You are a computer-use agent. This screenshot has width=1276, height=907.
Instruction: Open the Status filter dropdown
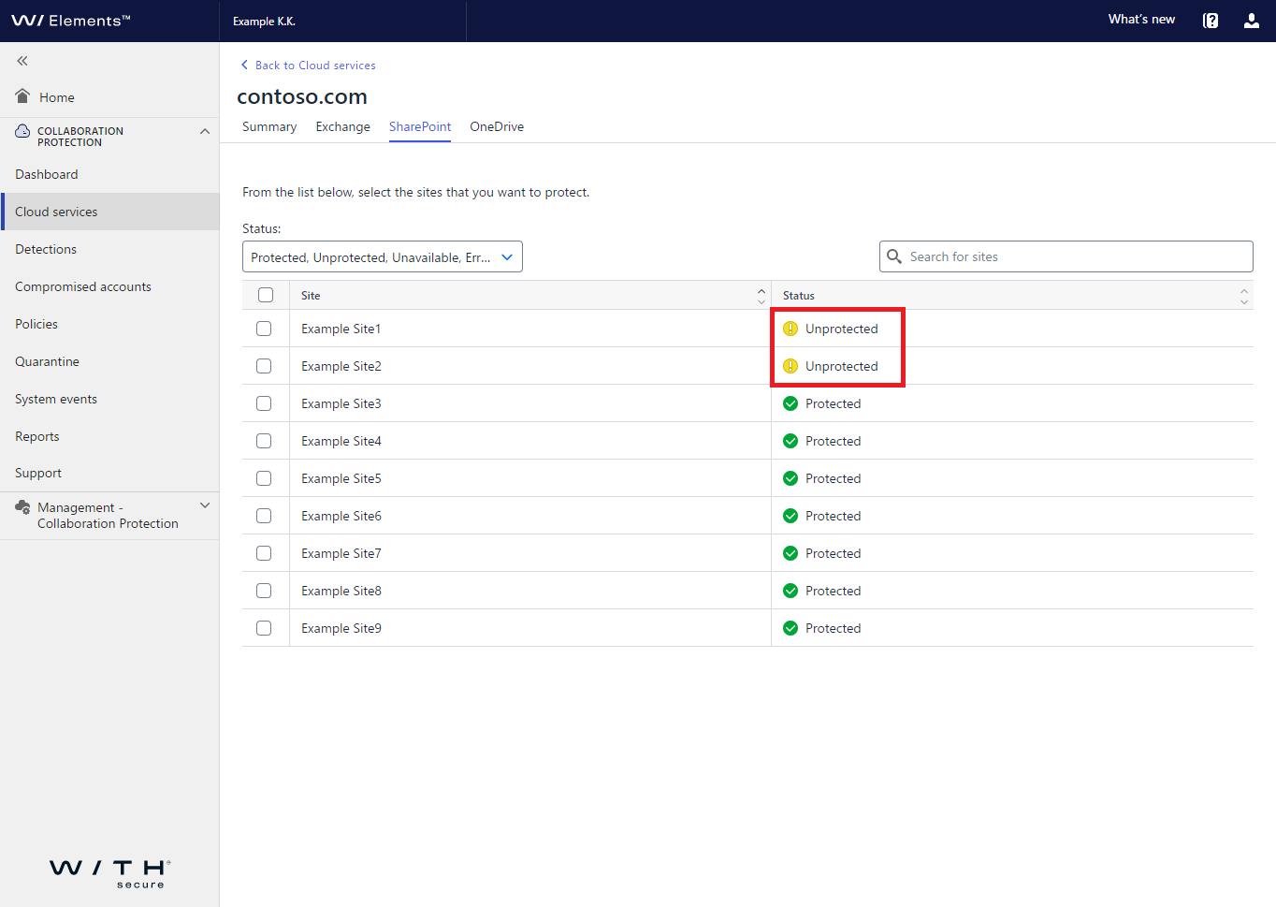pyautogui.click(x=383, y=256)
